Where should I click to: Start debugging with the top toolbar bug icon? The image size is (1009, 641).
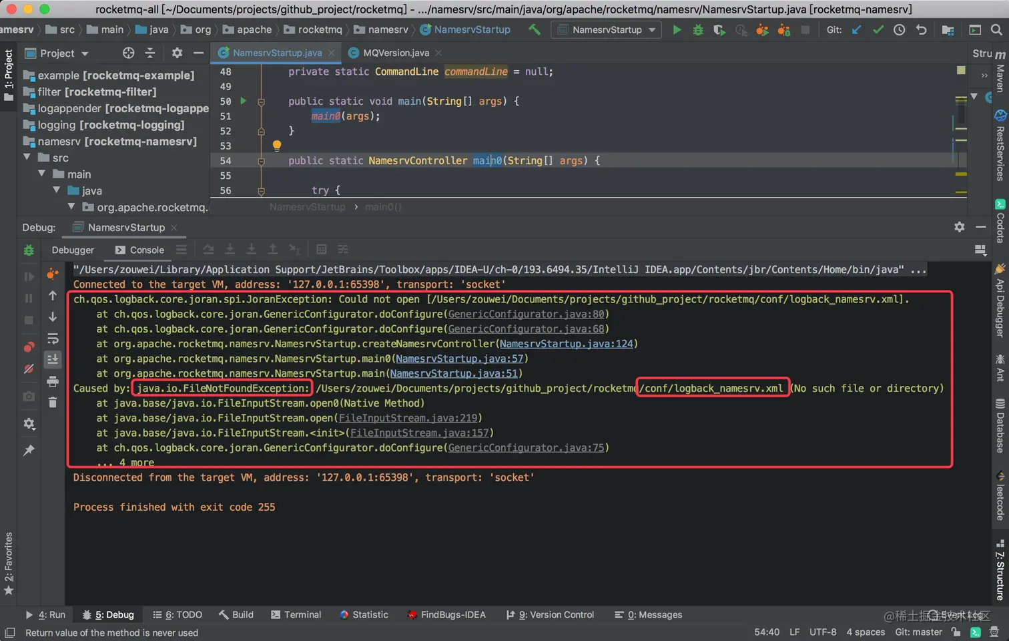(x=698, y=29)
